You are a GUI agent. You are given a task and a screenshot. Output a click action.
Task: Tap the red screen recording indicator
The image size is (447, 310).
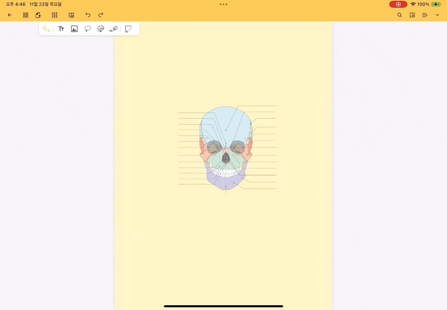coord(398,4)
